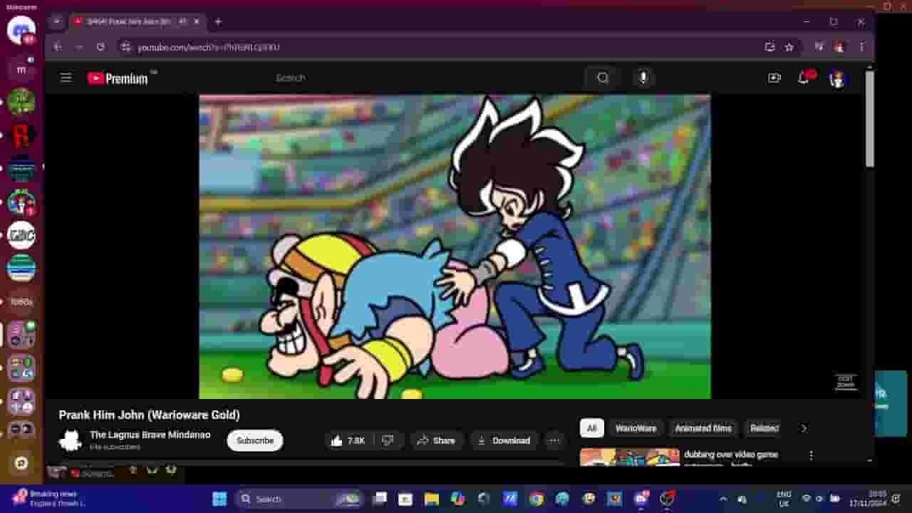Screen dimensions: 912x513
Task: Open Discord server with green circle icon
Action: tap(21, 102)
